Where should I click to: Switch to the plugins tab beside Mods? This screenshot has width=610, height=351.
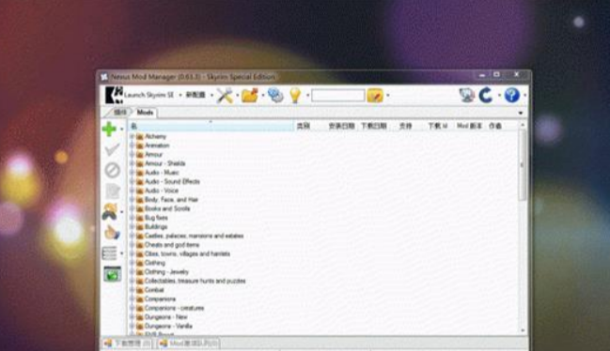coord(119,113)
